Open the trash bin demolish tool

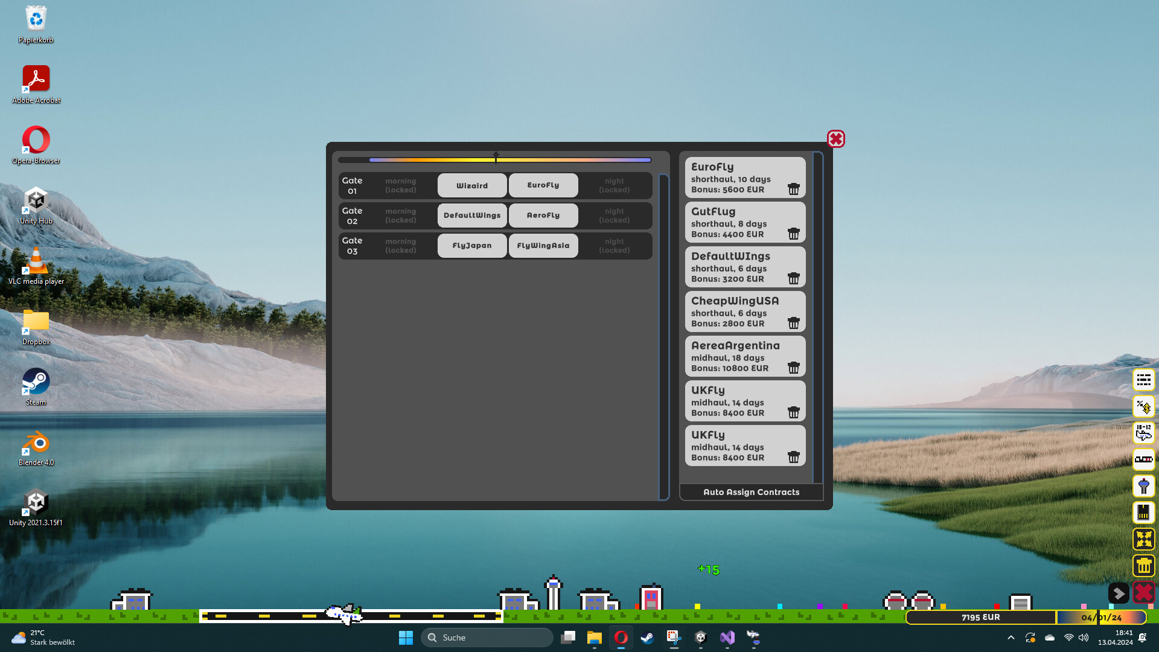tap(1144, 566)
